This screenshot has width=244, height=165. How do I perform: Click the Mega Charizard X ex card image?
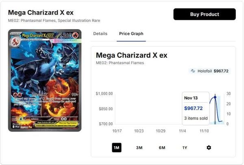click(x=45, y=80)
